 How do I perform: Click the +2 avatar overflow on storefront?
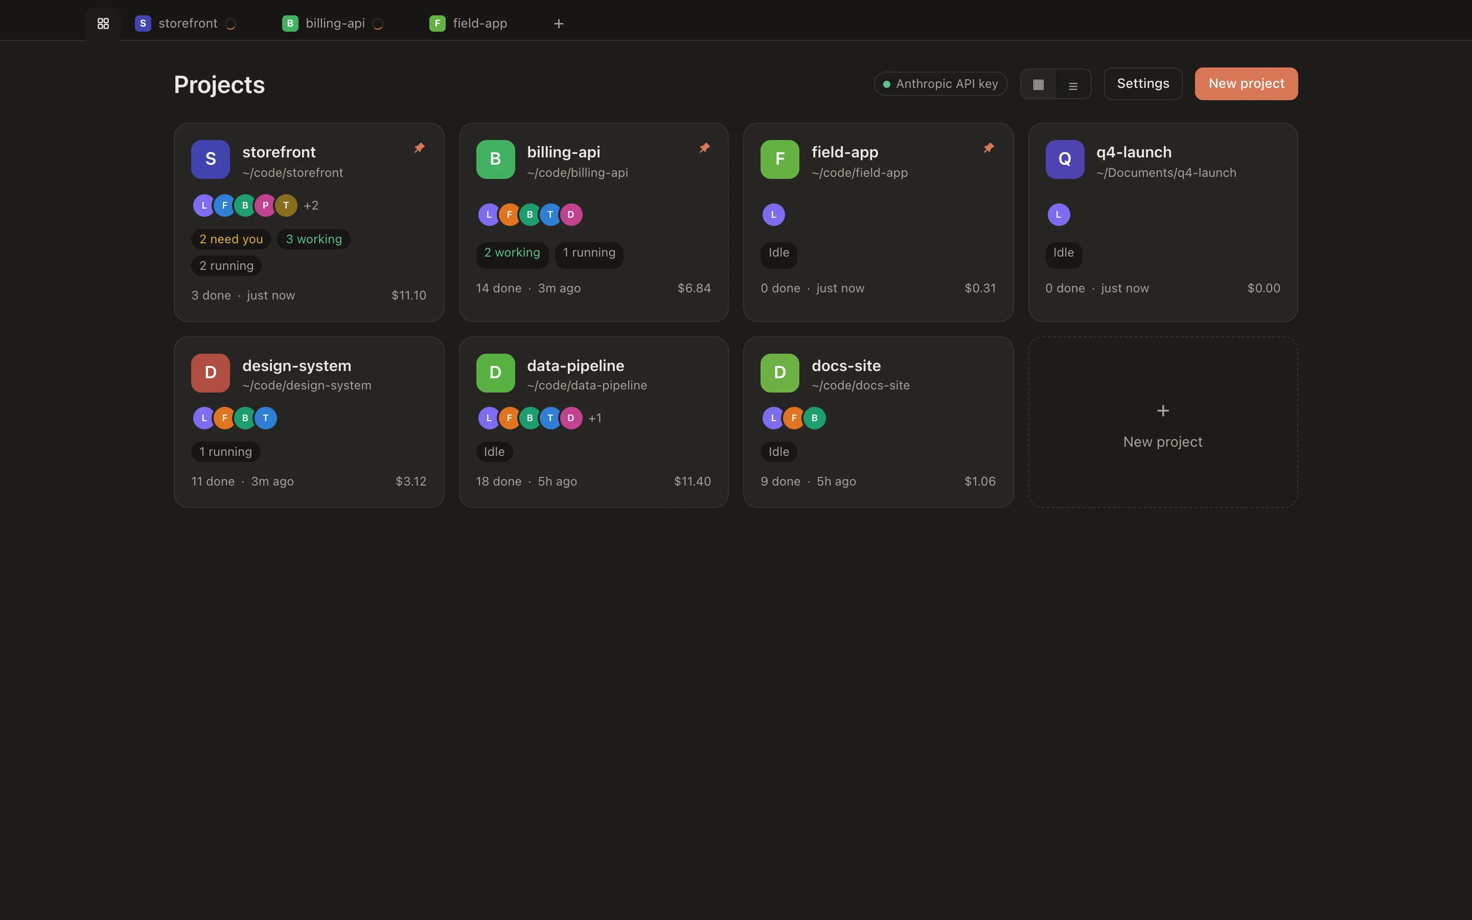pos(311,205)
